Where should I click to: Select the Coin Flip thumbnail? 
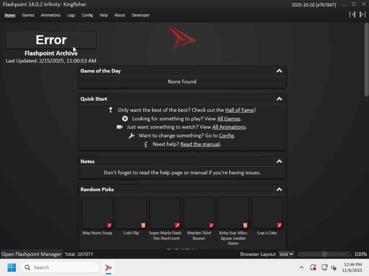pos(131,213)
